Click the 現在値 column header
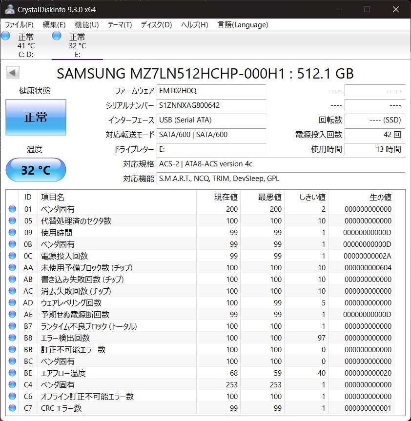411x421 pixels. click(x=218, y=197)
